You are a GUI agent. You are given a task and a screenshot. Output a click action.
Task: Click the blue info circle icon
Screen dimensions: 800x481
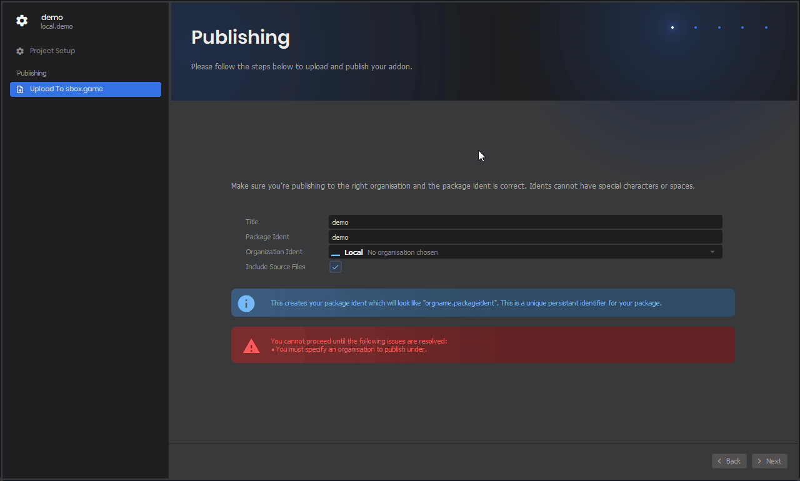246,303
